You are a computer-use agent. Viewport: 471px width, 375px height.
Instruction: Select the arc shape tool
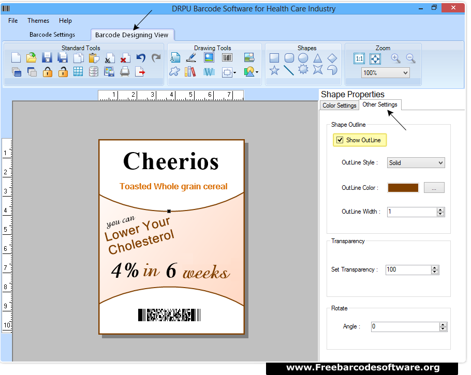tap(332, 70)
